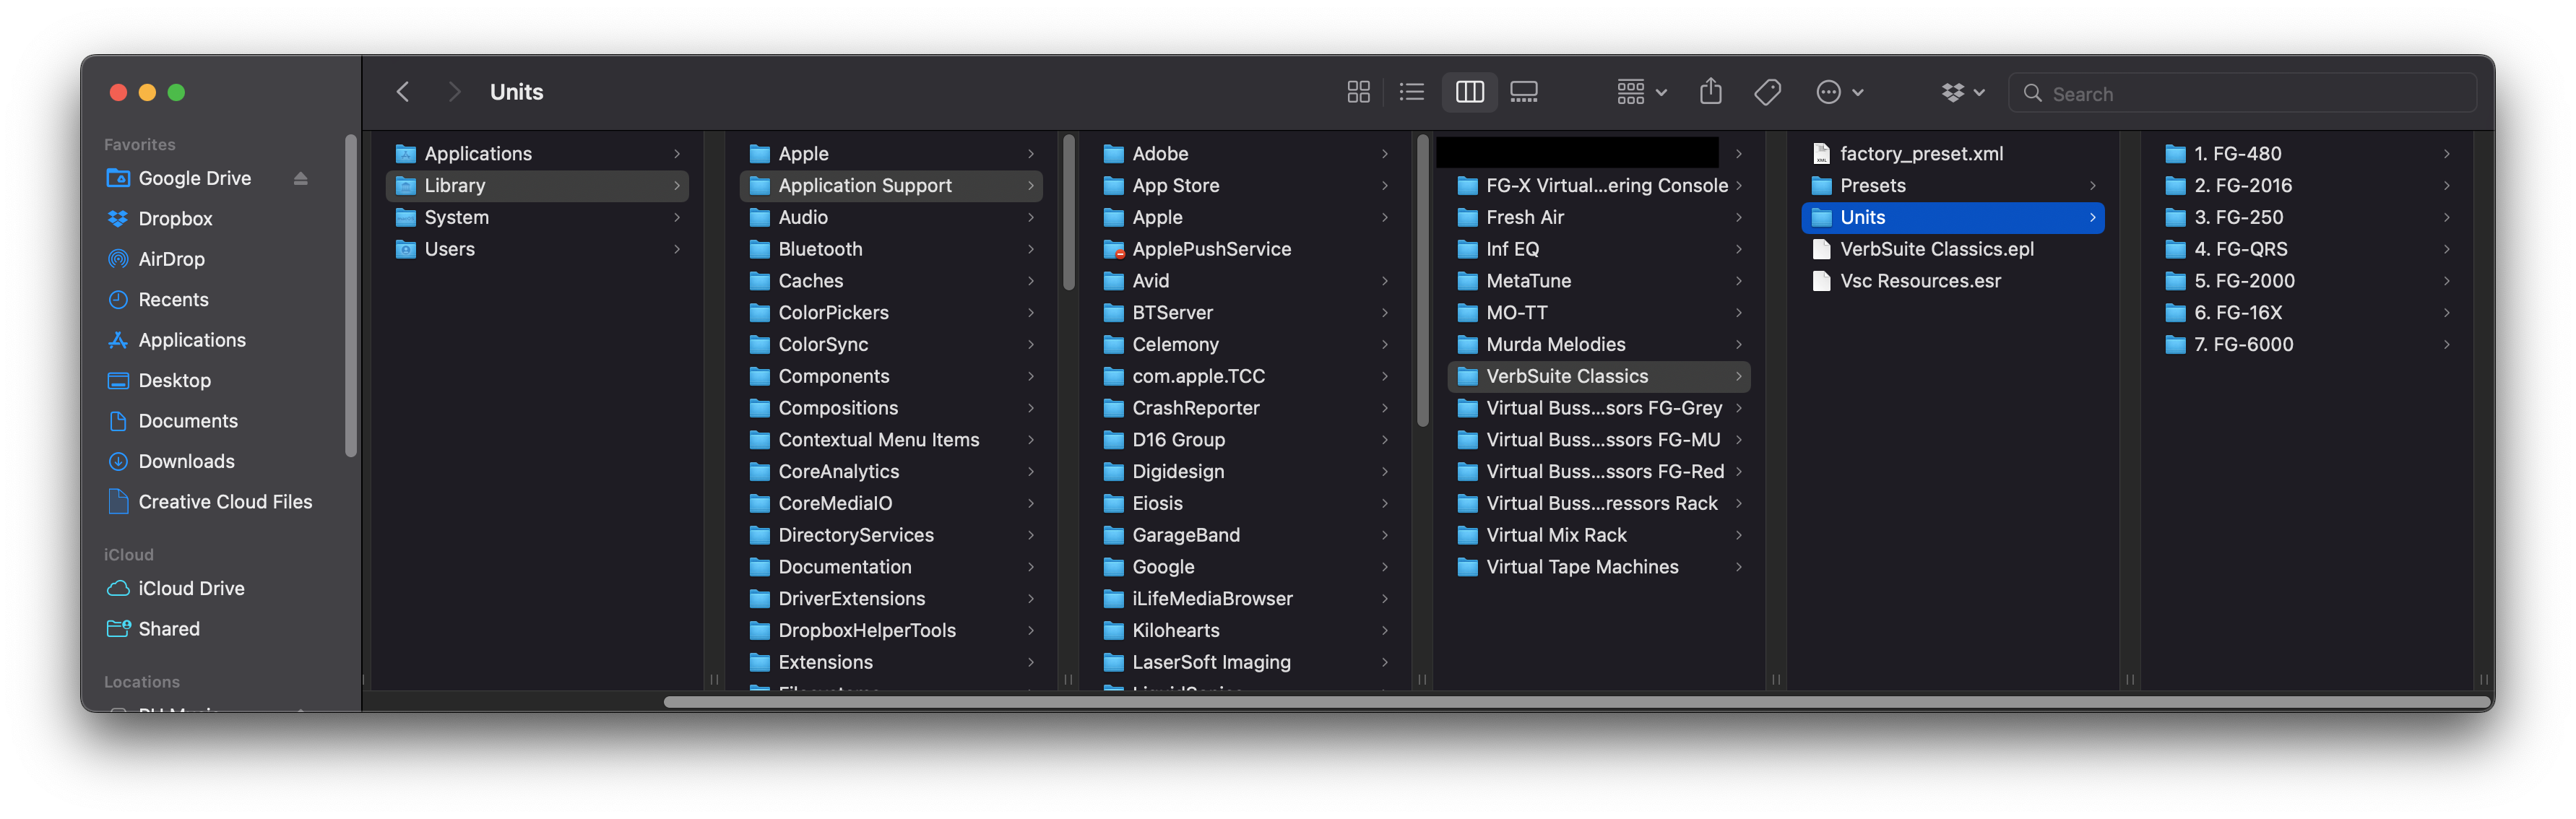
Task: Select the Fresh Air folder
Action: pos(1599,218)
